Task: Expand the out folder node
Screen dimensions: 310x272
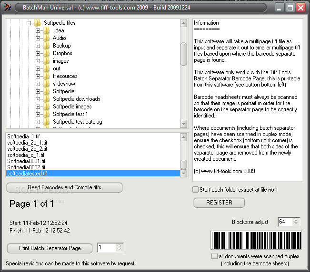Action: (x=38, y=68)
